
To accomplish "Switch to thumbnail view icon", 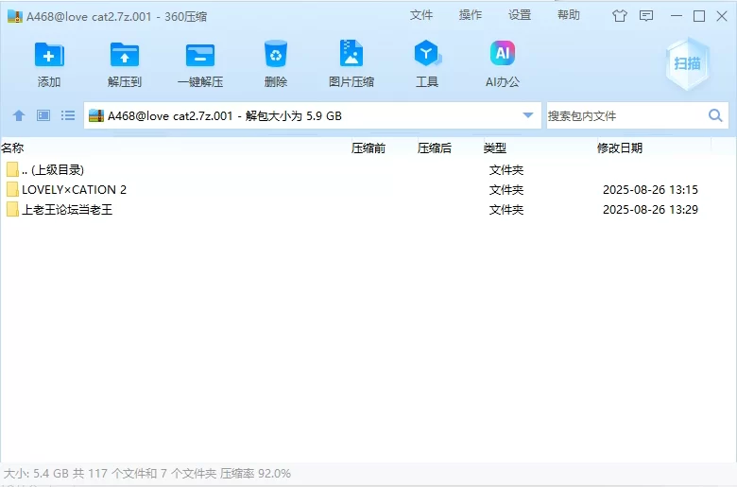I will (43, 115).
